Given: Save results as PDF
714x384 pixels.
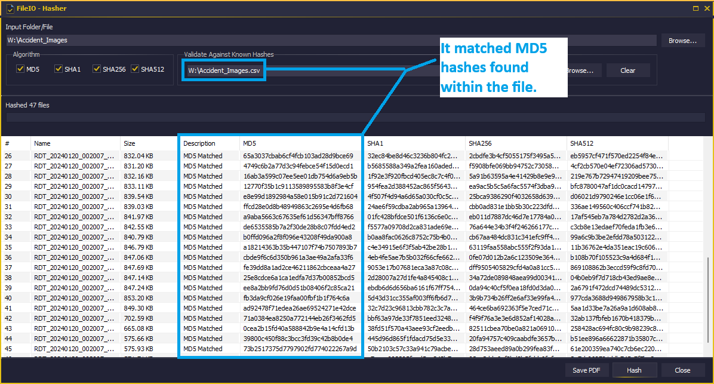Looking at the screenshot, I should [x=586, y=370].
